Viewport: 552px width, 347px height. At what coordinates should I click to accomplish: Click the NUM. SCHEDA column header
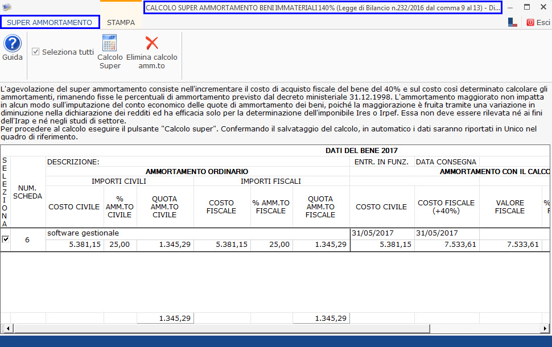(x=28, y=192)
